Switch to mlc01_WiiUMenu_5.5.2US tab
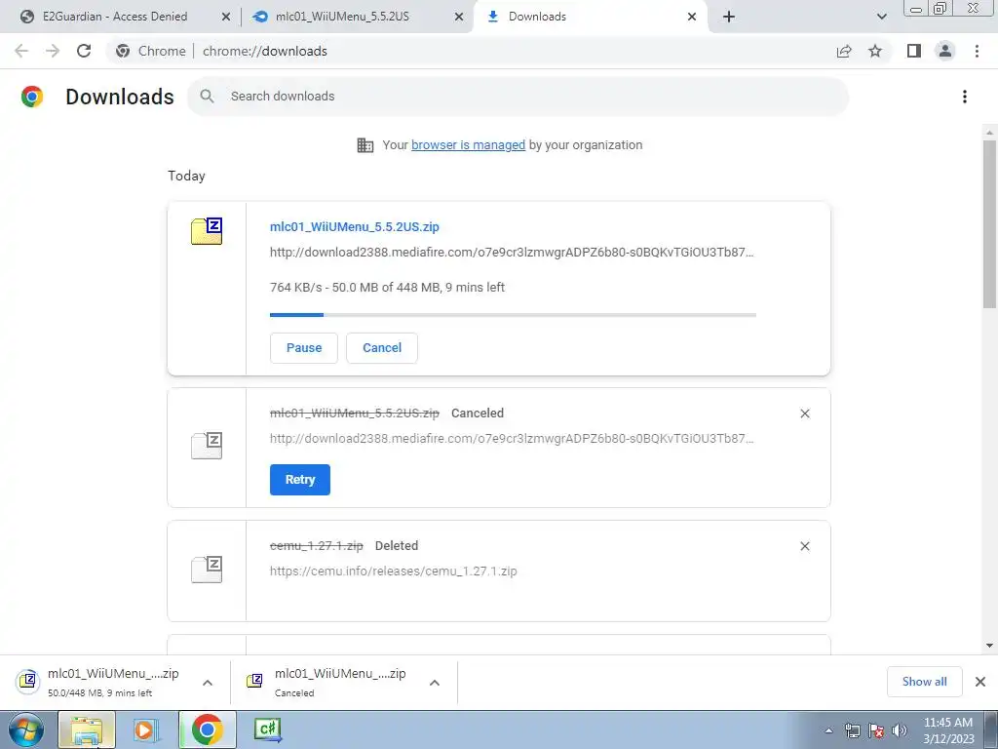The width and height of the screenshot is (998, 749). click(x=342, y=17)
